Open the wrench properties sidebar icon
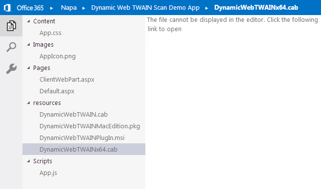 [x=11, y=69]
